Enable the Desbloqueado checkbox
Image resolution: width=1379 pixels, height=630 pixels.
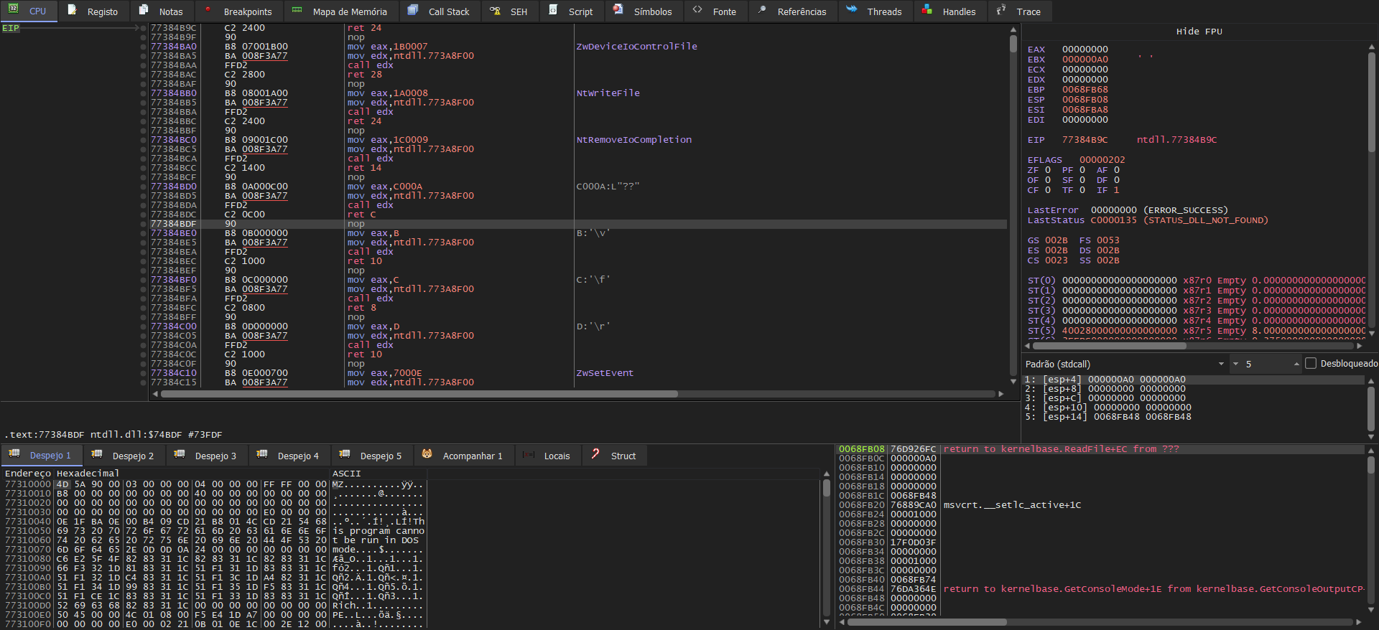click(x=1311, y=364)
